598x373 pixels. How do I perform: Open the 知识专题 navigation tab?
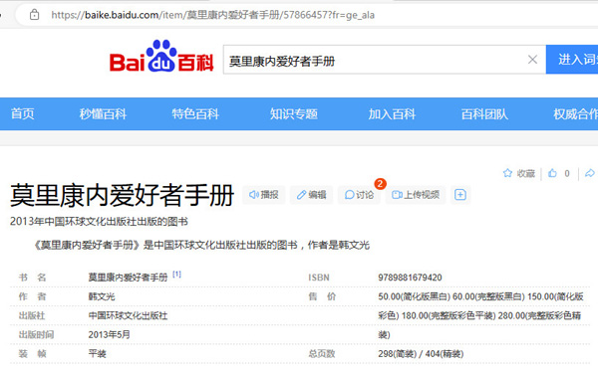294,113
